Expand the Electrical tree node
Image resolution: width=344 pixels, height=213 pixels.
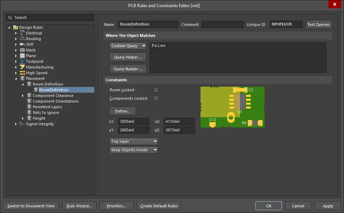click(x=16, y=33)
